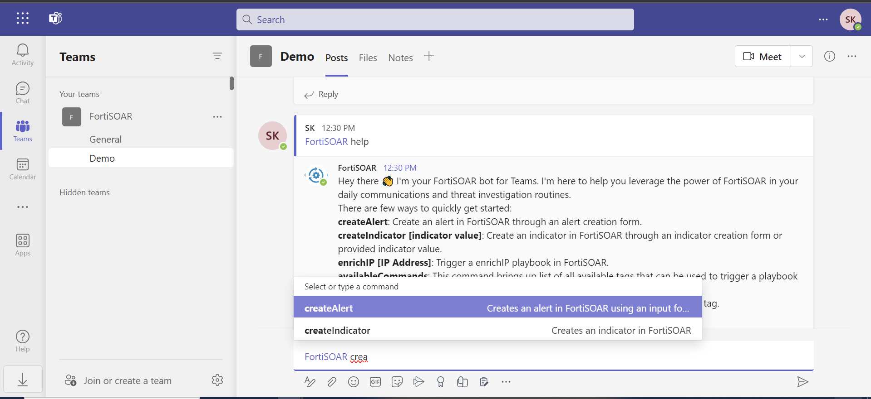Expand the Meet dropdown arrow
Image resolution: width=871 pixels, height=399 pixels.
click(x=802, y=57)
